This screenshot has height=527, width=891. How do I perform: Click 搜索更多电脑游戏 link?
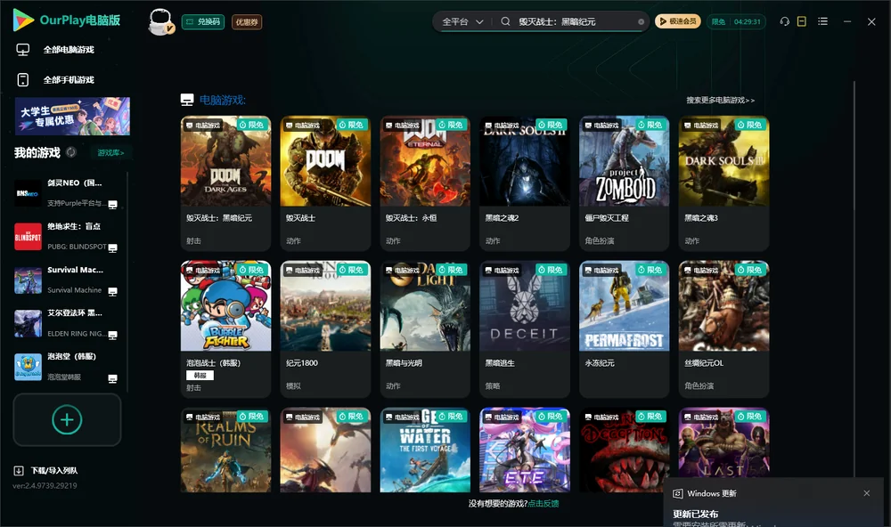[720, 100]
